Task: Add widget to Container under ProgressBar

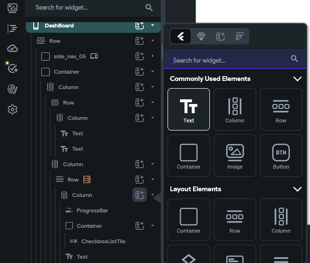Action: (x=140, y=226)
